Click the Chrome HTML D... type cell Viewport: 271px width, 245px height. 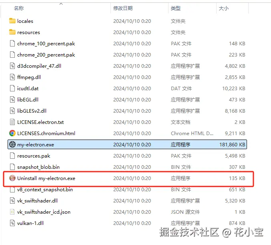(x=192, y=133)
